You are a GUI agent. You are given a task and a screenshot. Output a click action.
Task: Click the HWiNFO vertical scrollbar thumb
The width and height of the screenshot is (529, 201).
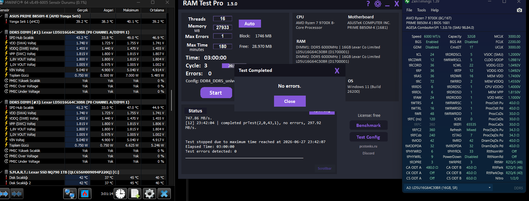click(x=171, y=100)
